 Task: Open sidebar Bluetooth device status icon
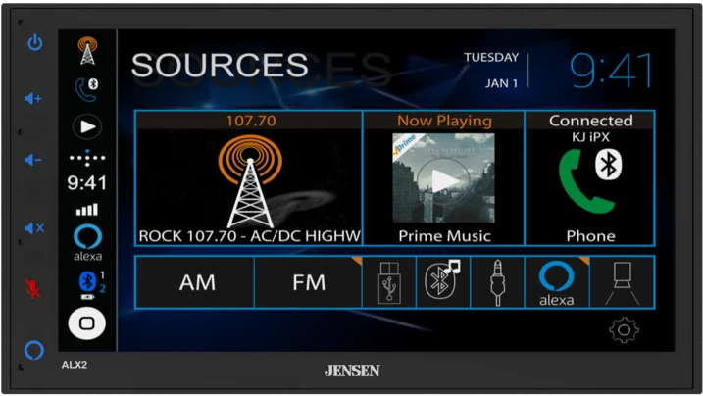click(x=92, y=284)
